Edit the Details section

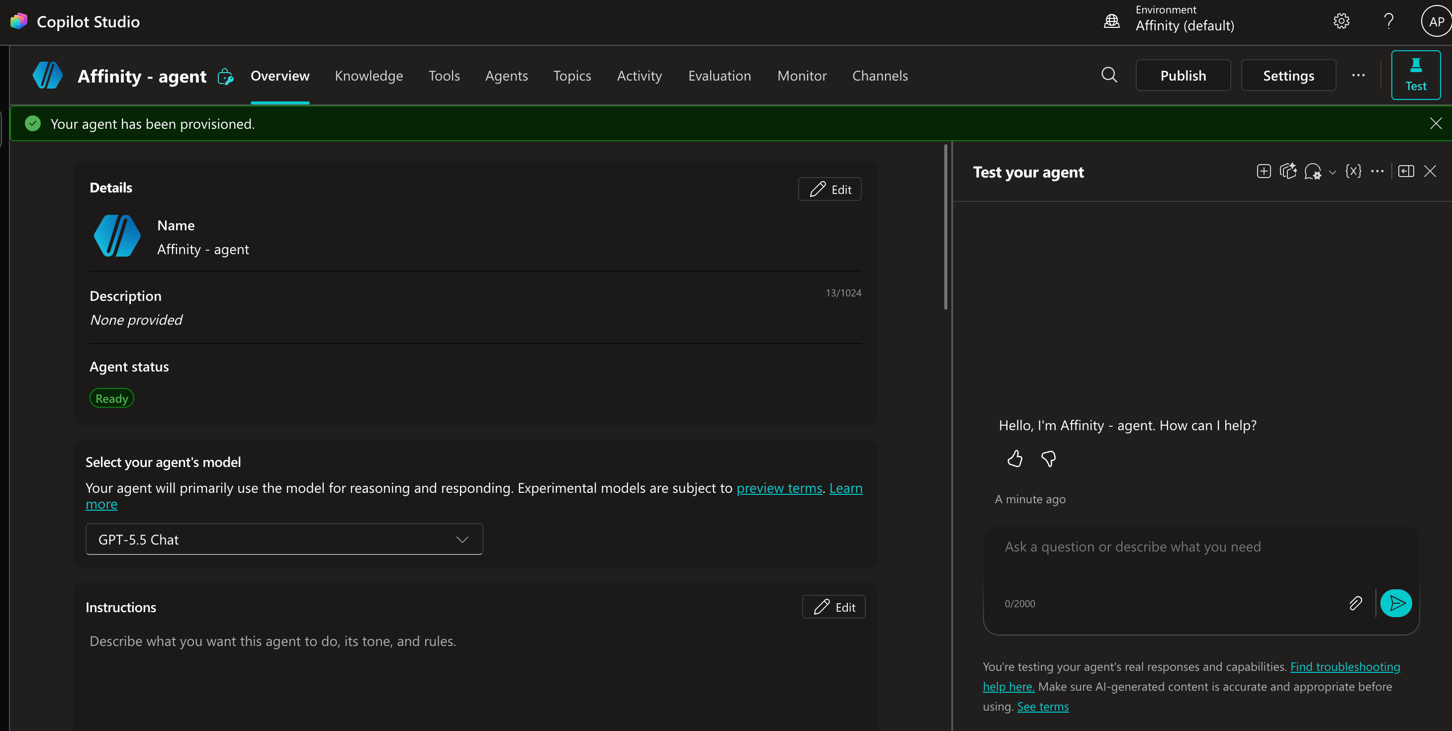(829, 189)
